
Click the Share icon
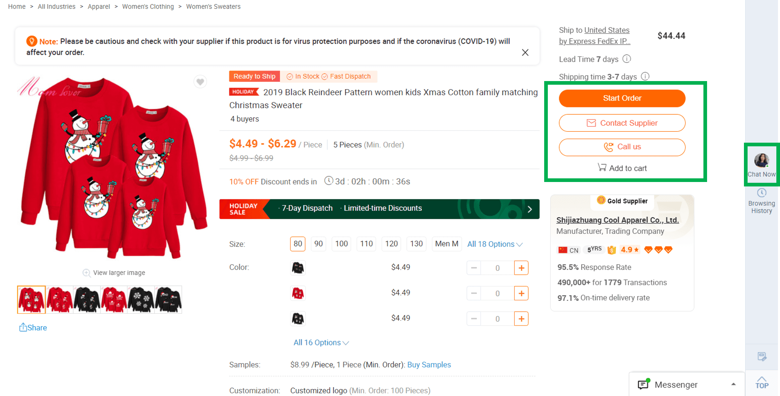coord(33,328)
